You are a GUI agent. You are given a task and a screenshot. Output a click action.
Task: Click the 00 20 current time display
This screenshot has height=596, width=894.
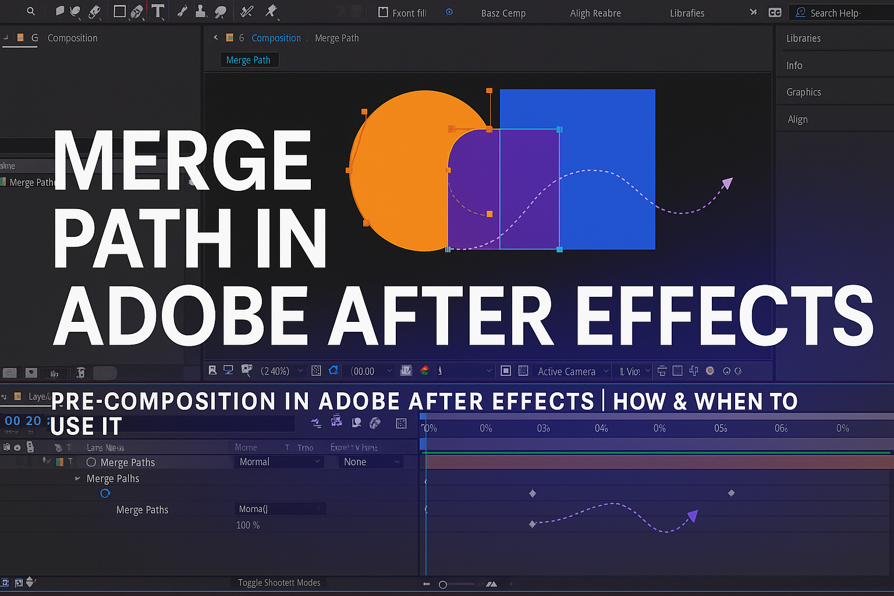(23, 421)
